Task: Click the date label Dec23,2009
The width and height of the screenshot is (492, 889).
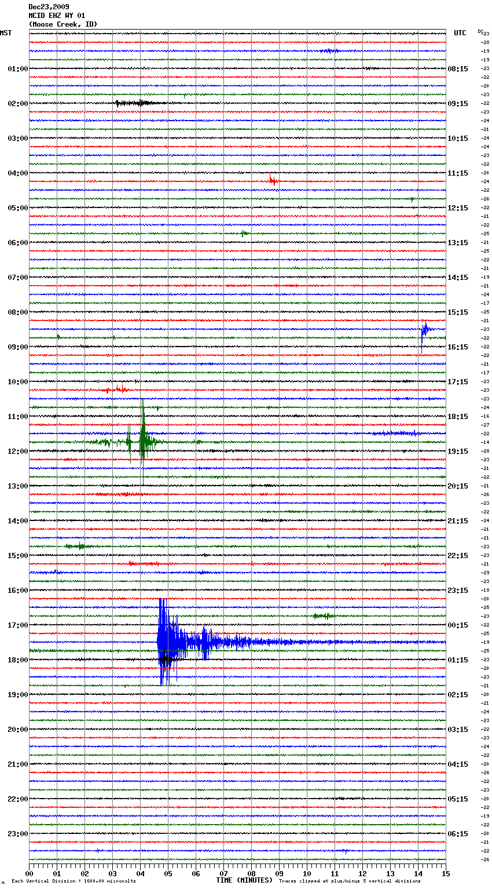Action: point(49,7)
